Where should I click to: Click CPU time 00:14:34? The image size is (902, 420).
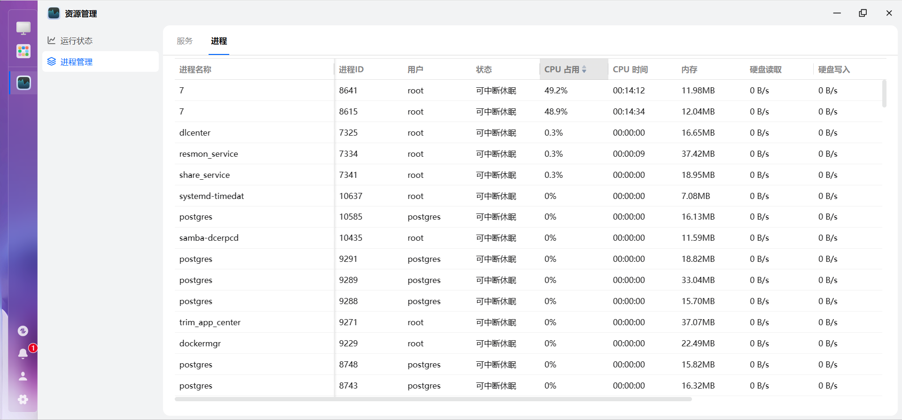coord(629,112)
